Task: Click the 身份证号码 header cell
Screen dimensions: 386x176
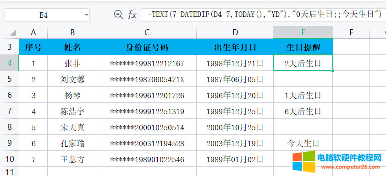Action: click(147, 47)
